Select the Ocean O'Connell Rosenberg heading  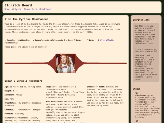pyautogui.click(x=23, y=81)
